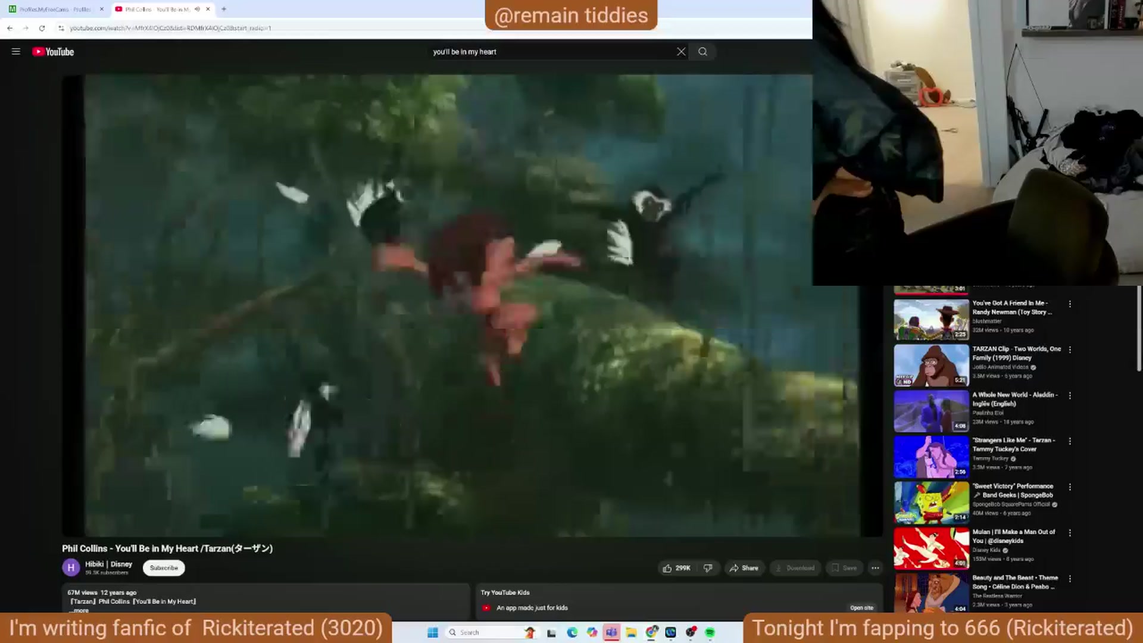Image resolution: width=1143 pixels, height=643 pixels.
Task: Open File Explorer from the taskbar
Action: coord(631,632)
